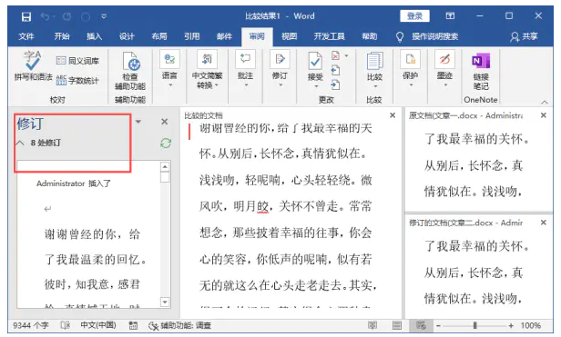Click revisions pane scrollbar up arrow

[165, 167]
